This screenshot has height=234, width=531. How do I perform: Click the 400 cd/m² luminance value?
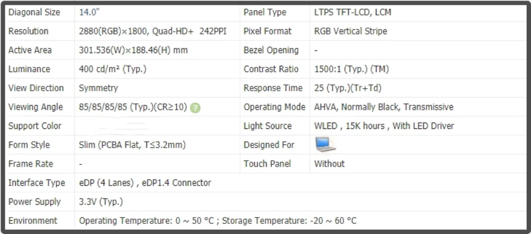tap(113, 70)
